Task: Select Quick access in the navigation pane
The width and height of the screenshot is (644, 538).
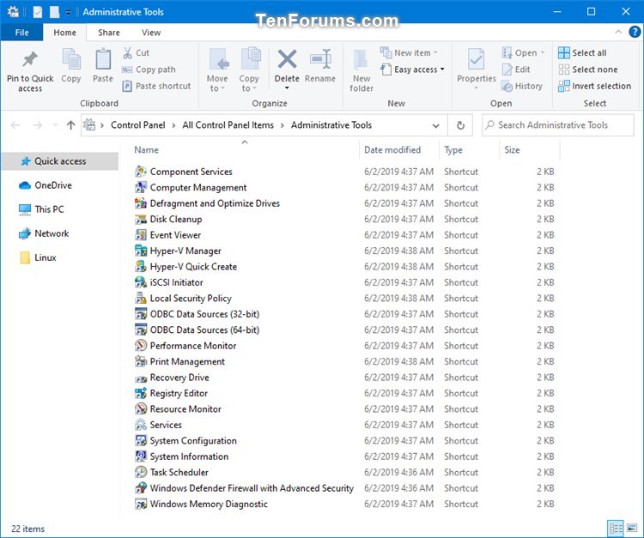Action: (60, 161)
